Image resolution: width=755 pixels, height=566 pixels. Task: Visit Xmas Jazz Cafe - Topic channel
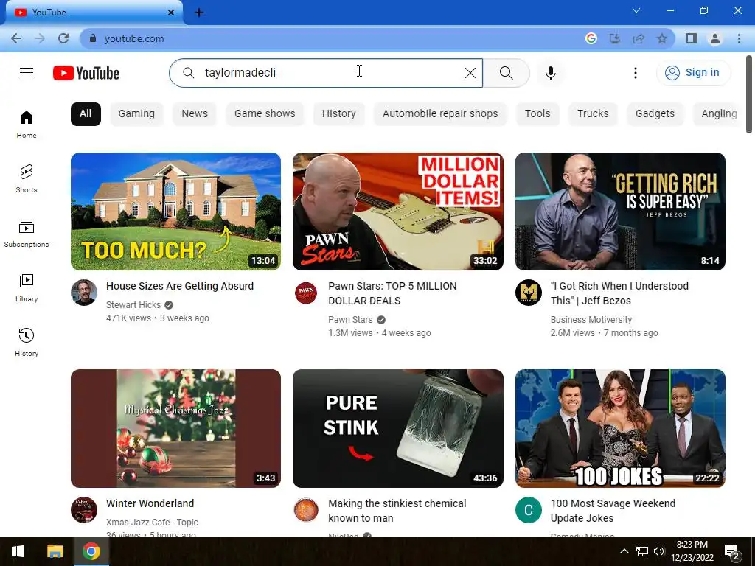tap(152, 523)
